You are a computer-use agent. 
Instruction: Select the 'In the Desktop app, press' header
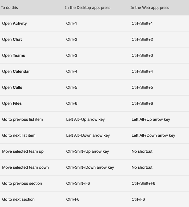pos(88,8)
